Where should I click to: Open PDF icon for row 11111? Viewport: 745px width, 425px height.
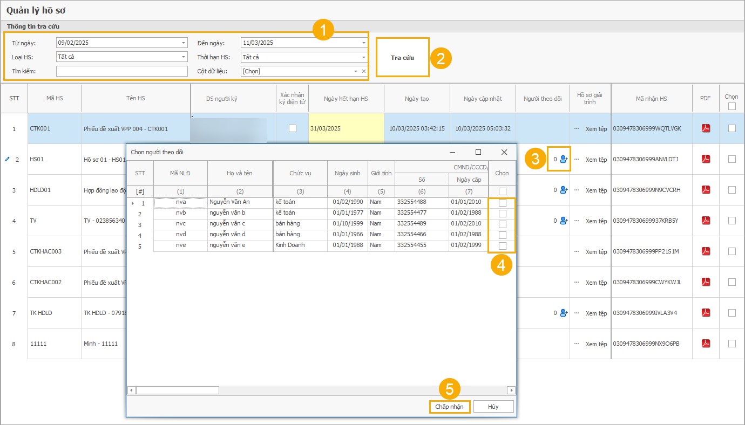pos(705,344)
